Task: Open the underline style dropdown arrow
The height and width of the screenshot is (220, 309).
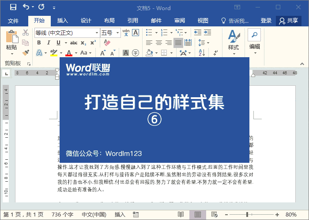Action: pyautogui.click(x=66, y=43)
